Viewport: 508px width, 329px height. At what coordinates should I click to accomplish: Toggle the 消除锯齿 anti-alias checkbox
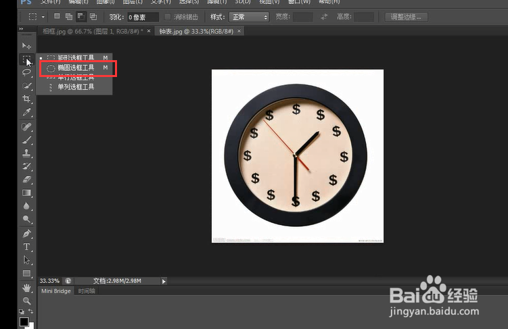[168, 16]
